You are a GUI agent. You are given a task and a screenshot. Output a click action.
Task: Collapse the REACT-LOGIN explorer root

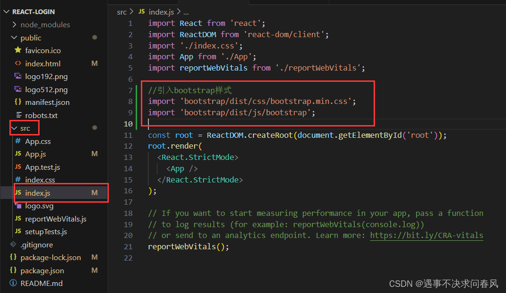point(6,11)
